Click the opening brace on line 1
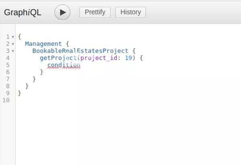 (19, 37)
